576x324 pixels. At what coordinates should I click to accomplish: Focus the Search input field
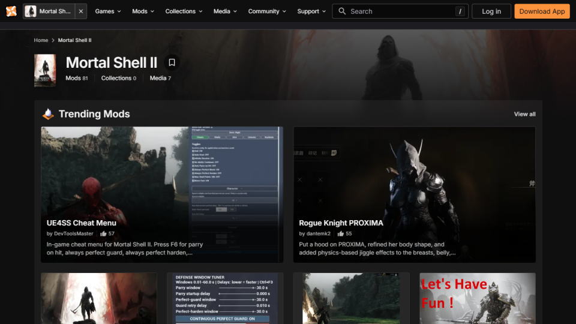pos(400,11)
